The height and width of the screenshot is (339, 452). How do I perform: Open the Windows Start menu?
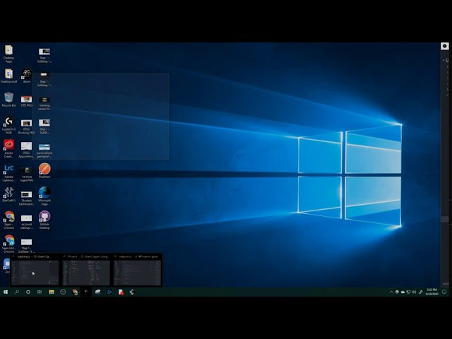click(x=6, y=292)
